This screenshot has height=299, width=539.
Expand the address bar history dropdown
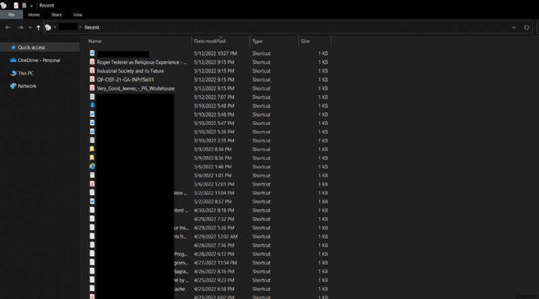pyautogui.click(x=513, y=28)
